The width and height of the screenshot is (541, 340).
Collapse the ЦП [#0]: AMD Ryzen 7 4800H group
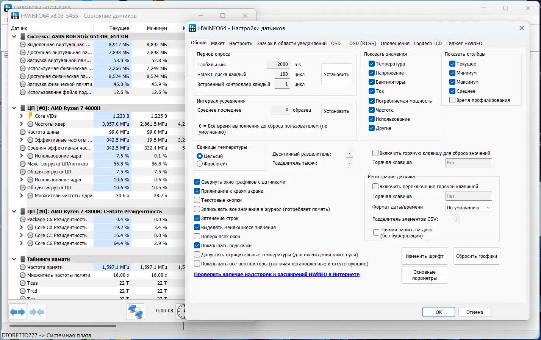pos(14,108)
